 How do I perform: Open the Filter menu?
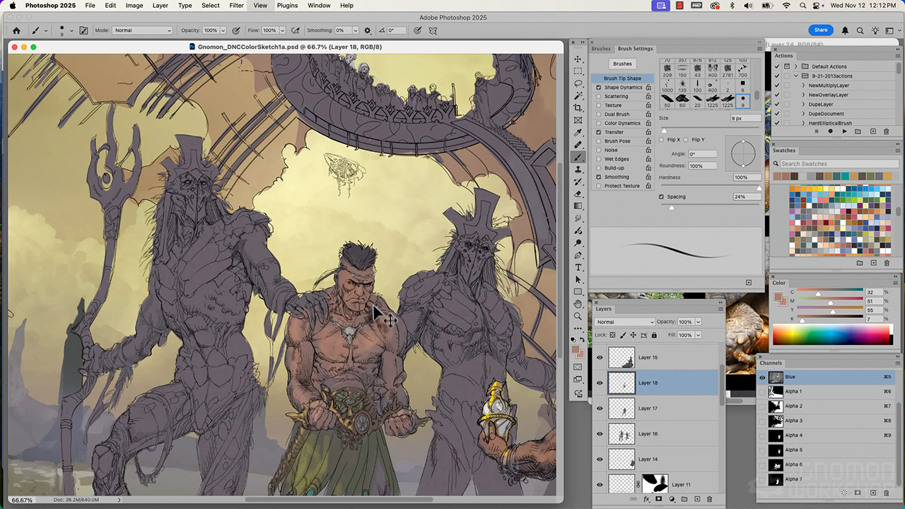(x=236, y=6)
